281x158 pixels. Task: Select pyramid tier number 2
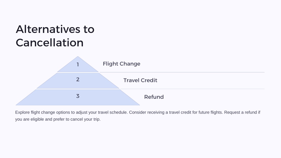[x=78, y=81]
